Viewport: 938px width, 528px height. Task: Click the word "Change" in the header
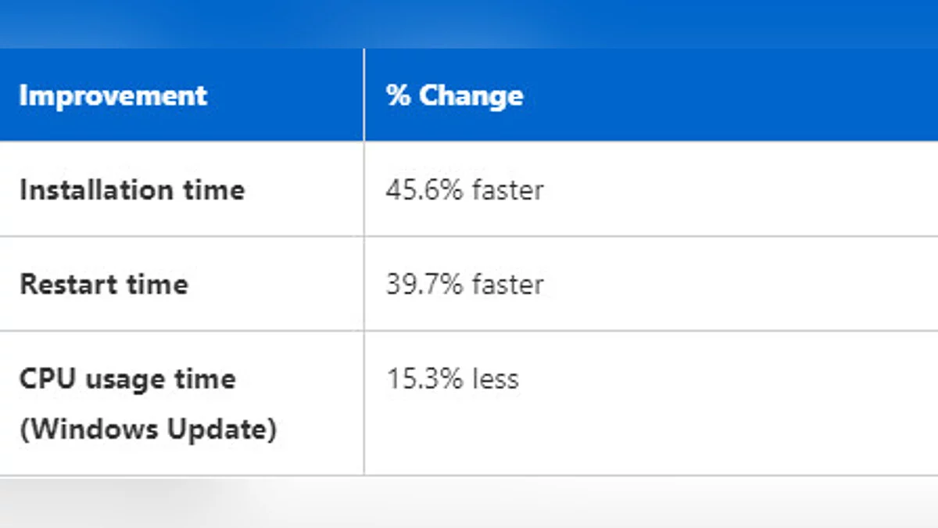[x=471, y=95]
